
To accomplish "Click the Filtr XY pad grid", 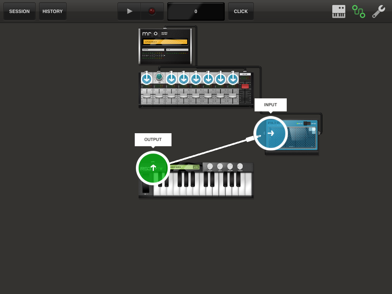I will coord(292,137).
